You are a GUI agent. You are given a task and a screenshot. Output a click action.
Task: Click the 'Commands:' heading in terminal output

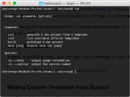coord(12,27)
